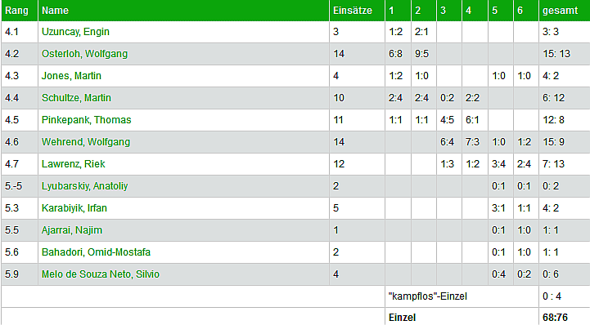Open Karabiyik, Irfan player page
Image resolution: width=590 pixels, height=325 pixels.
(x=74, y=208)
